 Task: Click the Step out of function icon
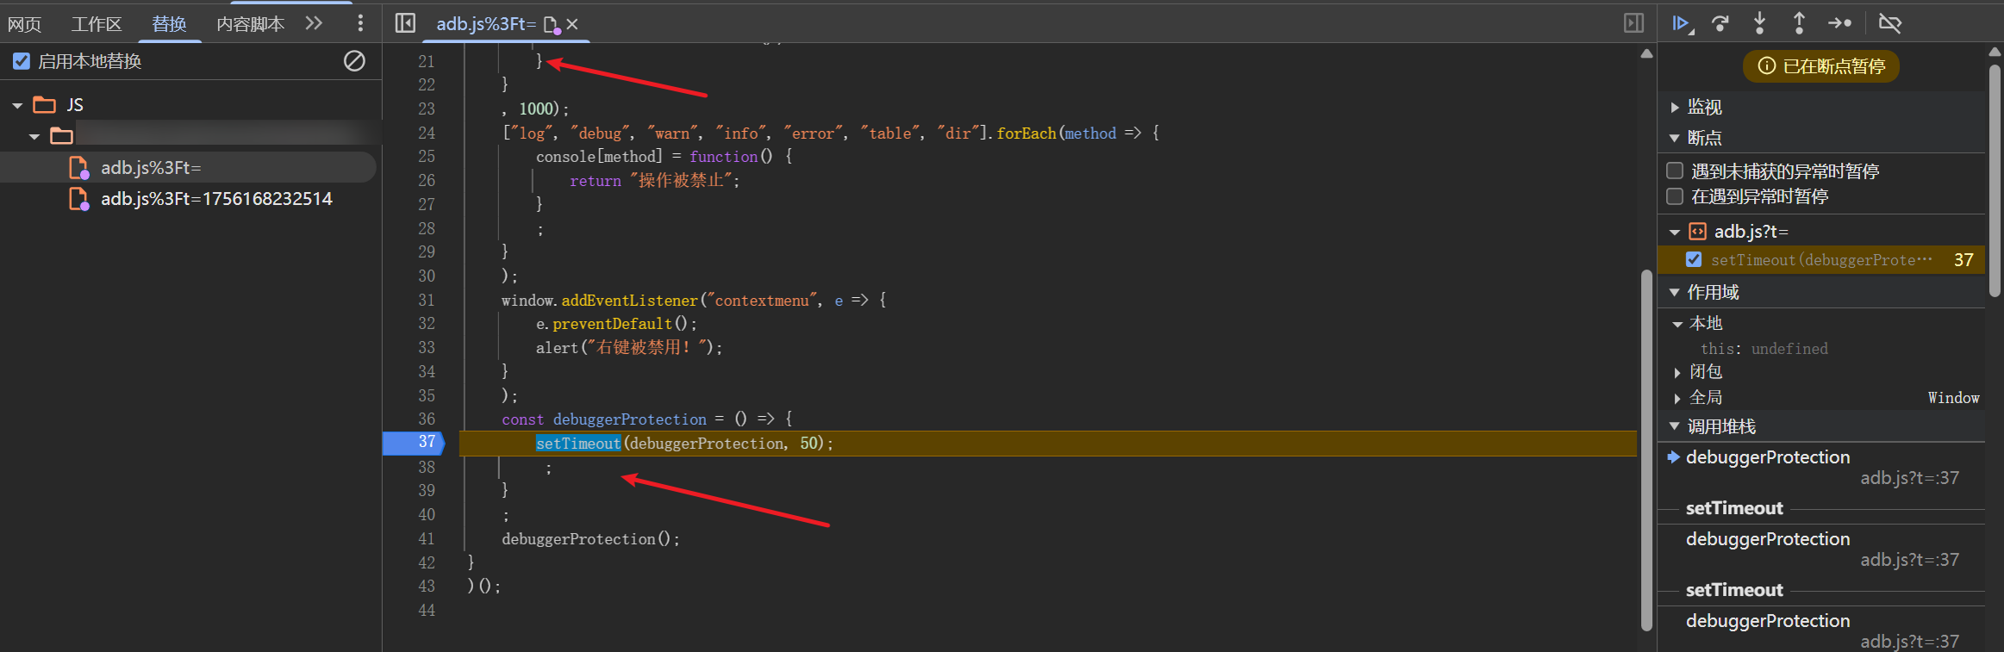(1799, 23)
